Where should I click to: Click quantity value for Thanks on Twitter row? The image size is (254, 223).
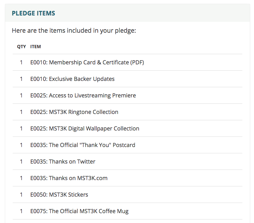pos(21,161)
